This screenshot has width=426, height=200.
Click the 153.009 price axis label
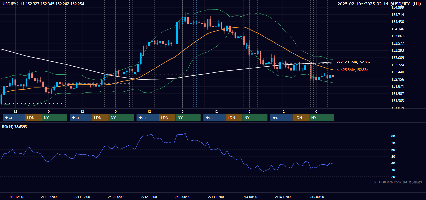point(398,58)
